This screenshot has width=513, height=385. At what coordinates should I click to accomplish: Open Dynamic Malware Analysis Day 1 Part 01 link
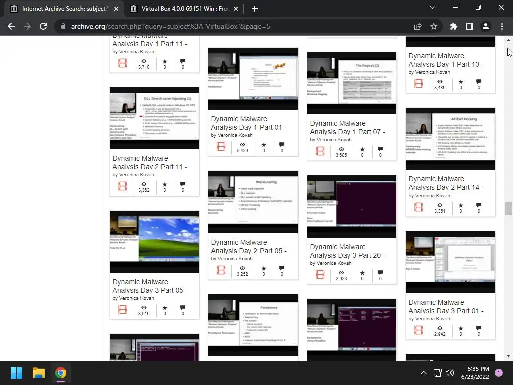click(x=248, y=123)
